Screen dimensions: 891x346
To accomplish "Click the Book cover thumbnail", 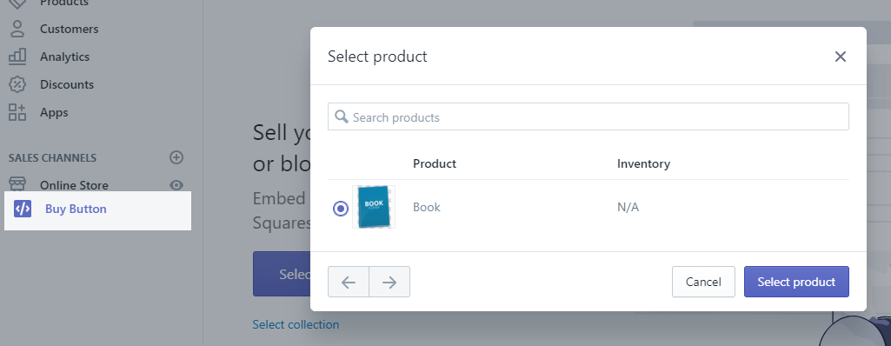I will pyautogui.click(x=374, y=207).
